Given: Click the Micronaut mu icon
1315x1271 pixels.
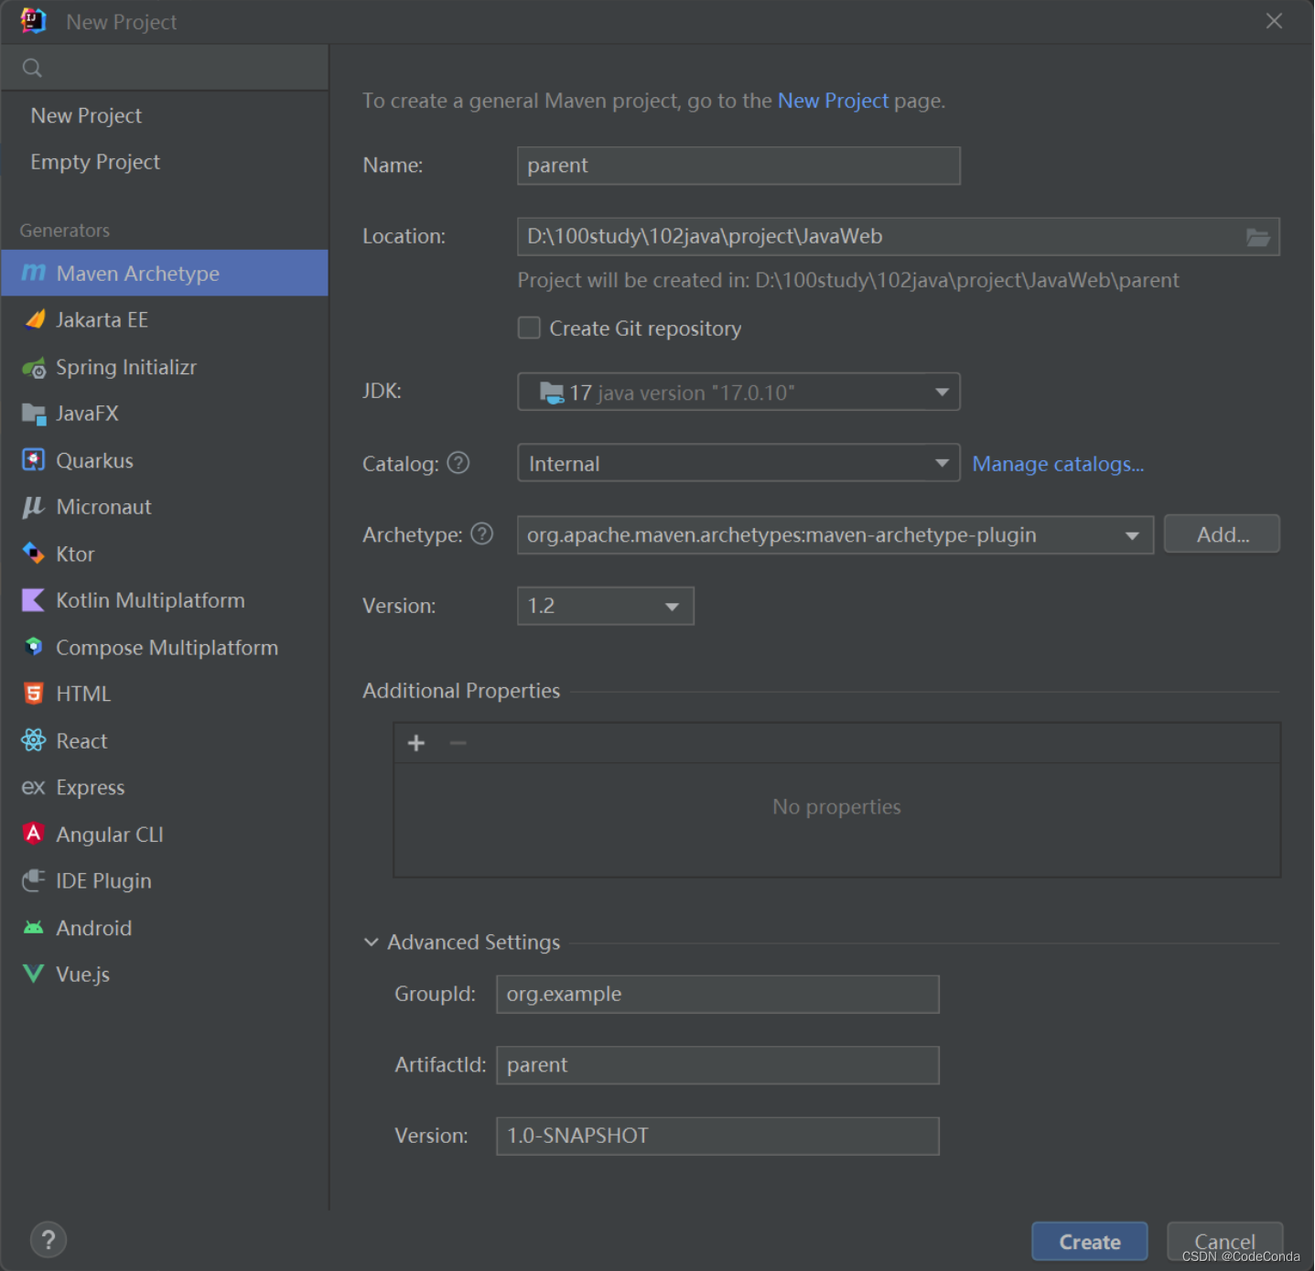Looking at the screenshot, I should [34, 507].
